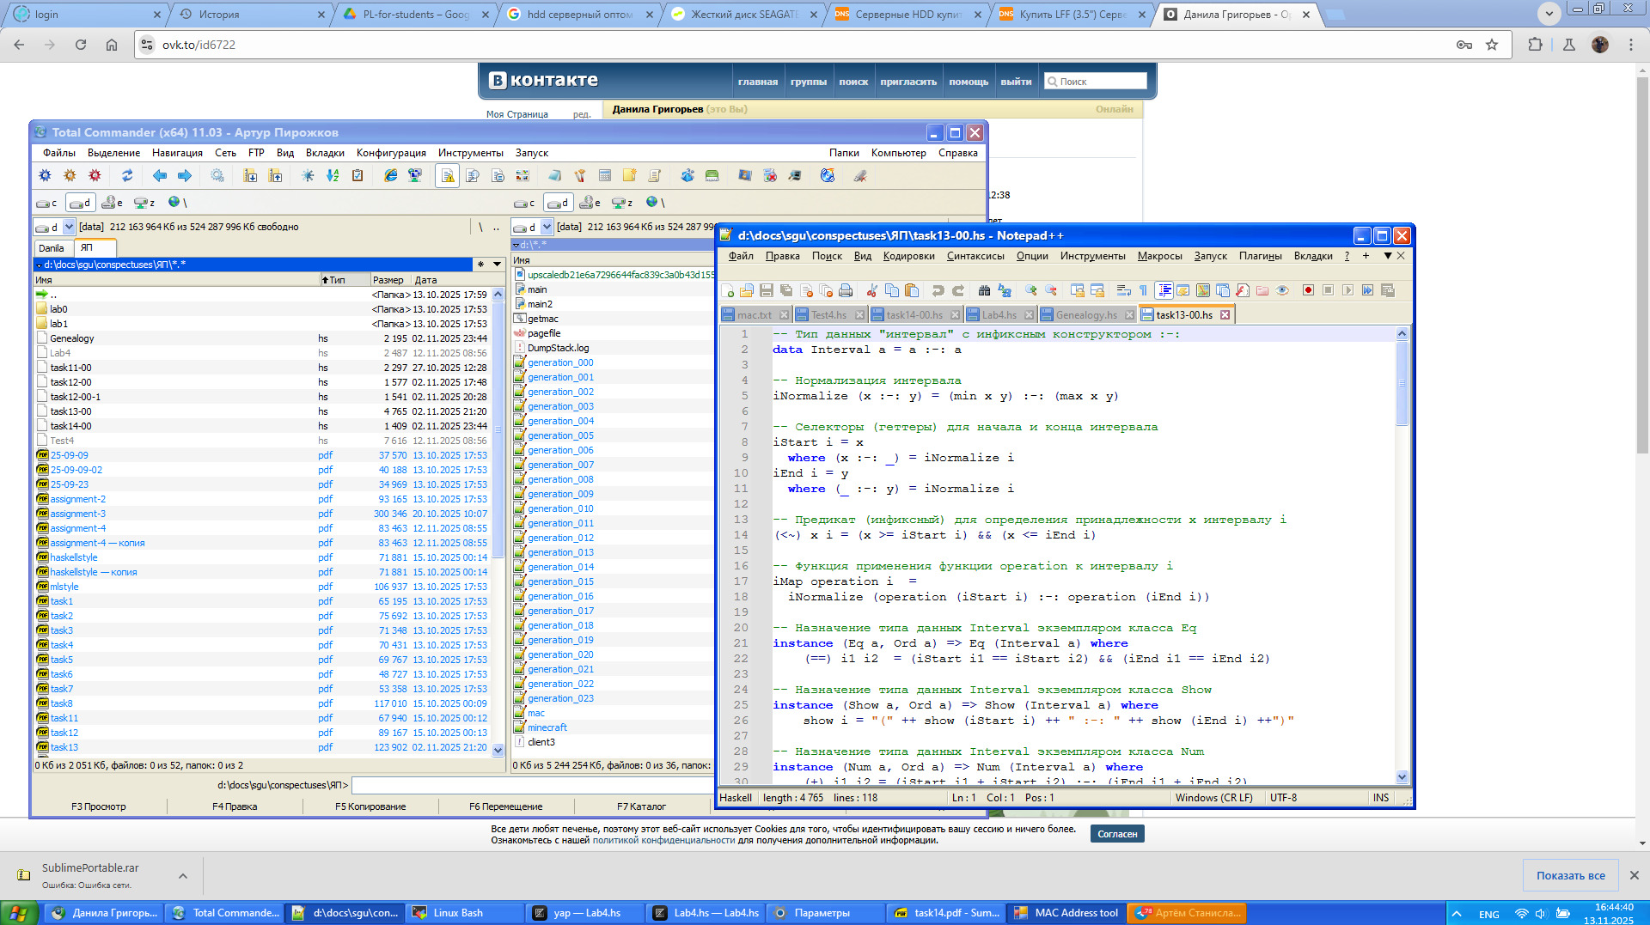Click the Save icon in Notepad++ toolbar
1650x925 pixels.
tap(767, 291)
